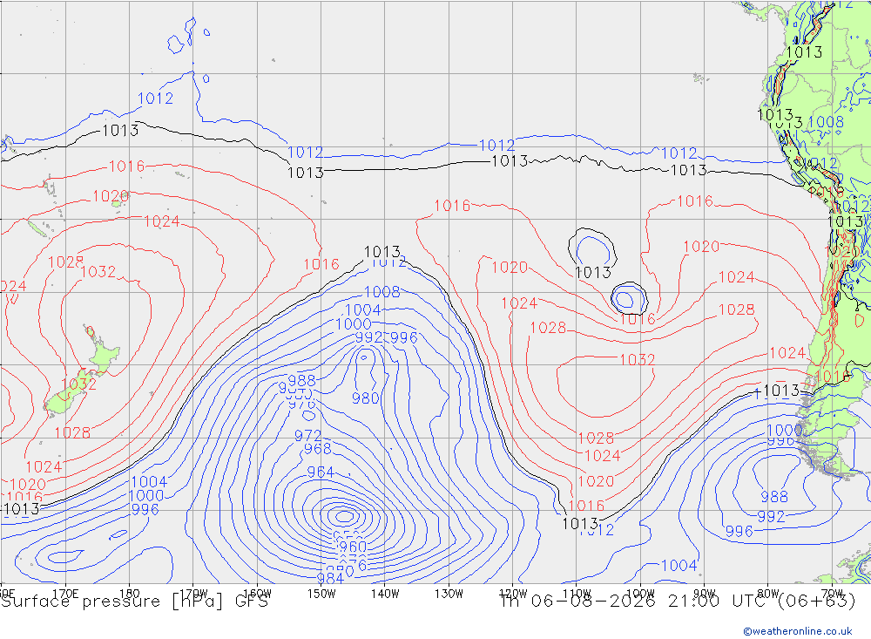
Task: Click the 964 isobar label
Action: [321, 472]
